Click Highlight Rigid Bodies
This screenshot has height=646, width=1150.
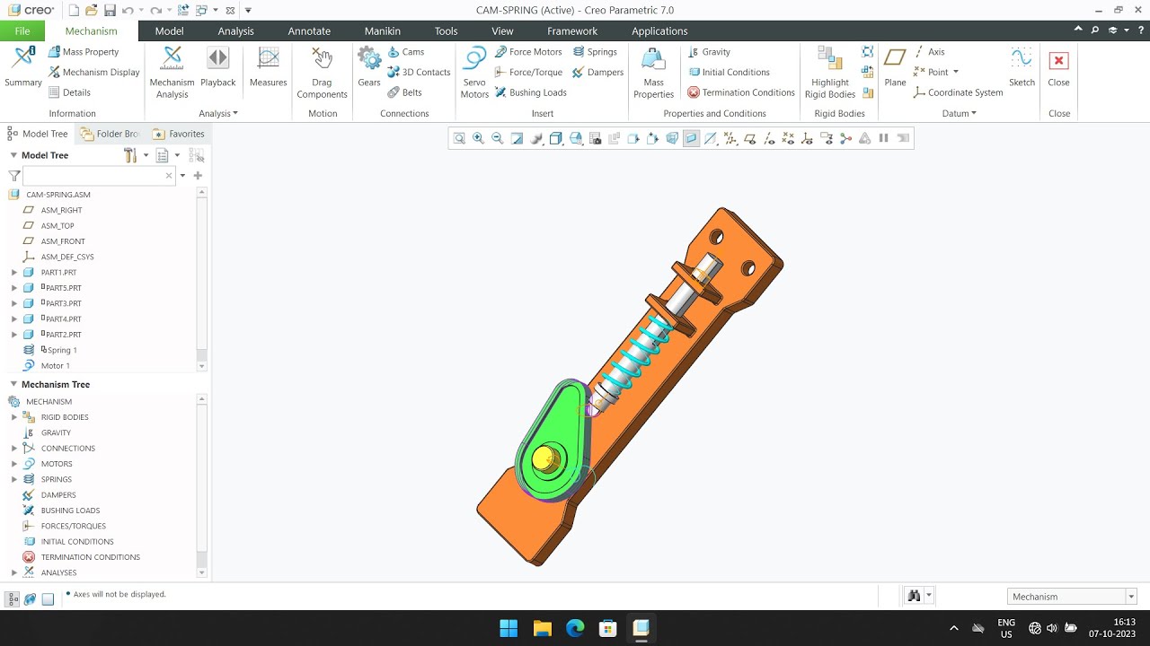(830, 73)
